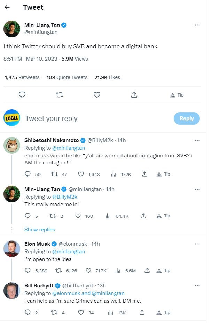Open more options on Bill Barhydt's reply
This screenshot has width=212, height=323.
[197, 286]
